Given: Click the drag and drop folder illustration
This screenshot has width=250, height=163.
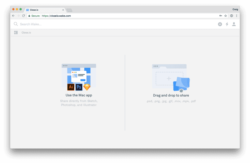Looking at the screenshot, I should pos(171,78).
